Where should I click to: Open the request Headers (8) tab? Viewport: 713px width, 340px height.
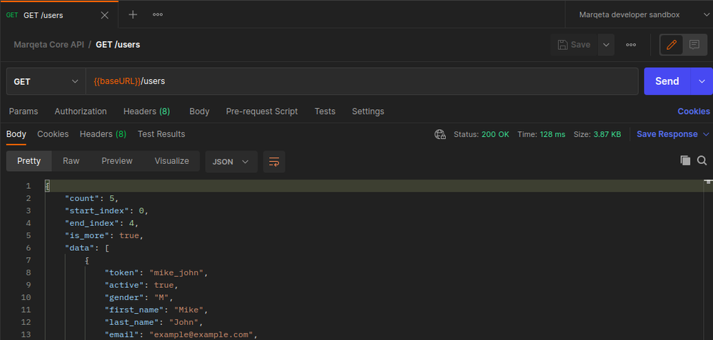coord(147,111)
